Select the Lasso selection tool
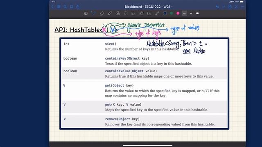 pyautogui.click(x=126, y=13)
